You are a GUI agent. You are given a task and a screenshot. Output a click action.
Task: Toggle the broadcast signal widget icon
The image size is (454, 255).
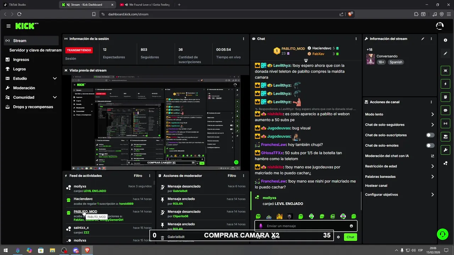pyautogui.click(x=445, y=124)
